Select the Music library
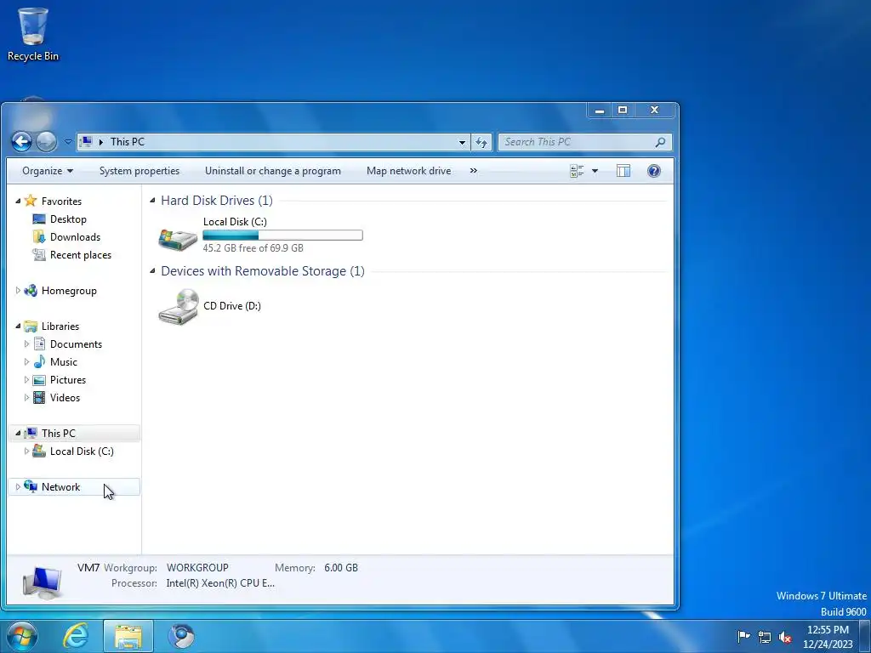The width and height of the screenshot is (871, 653). point(63,362)
